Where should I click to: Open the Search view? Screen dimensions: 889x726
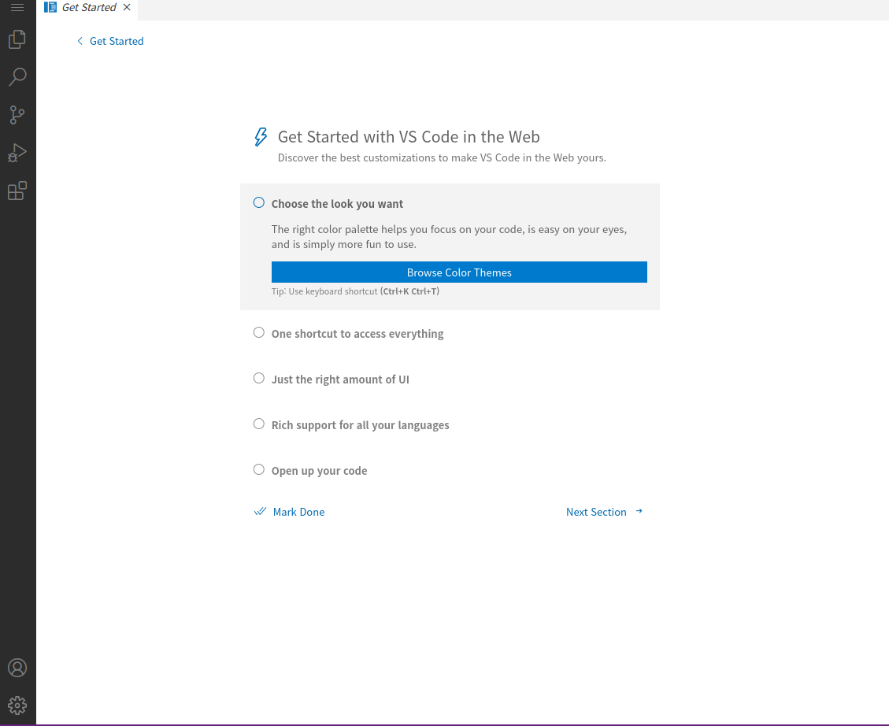(17, 77)
